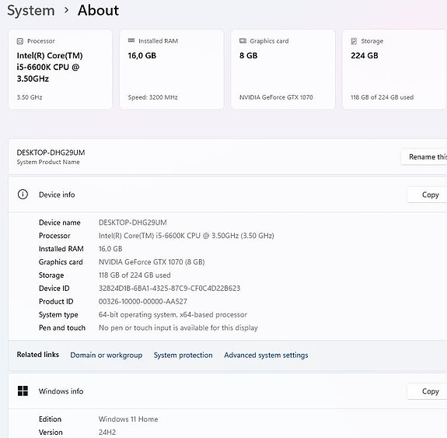Click 'NVIDIA GeForce GTX 1070' in graphics card tile
447x438 pixels.
(276, 97)
